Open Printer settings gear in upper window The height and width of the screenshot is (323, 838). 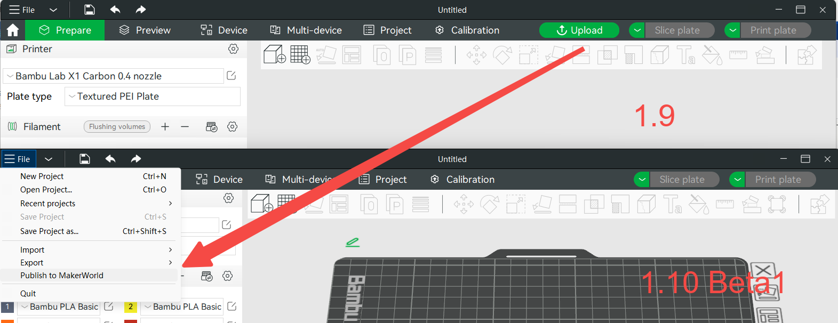coord(233,49)
